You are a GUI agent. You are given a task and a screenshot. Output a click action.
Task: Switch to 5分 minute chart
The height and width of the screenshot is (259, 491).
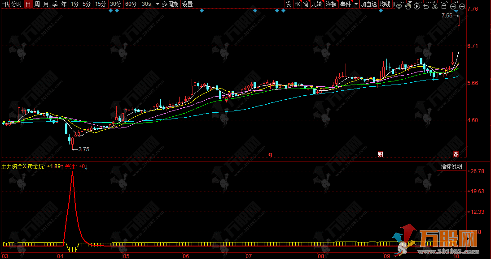coord(87,4)
